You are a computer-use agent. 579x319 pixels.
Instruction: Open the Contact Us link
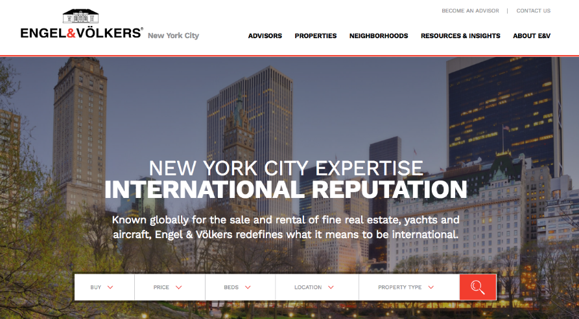pos(533,11)
